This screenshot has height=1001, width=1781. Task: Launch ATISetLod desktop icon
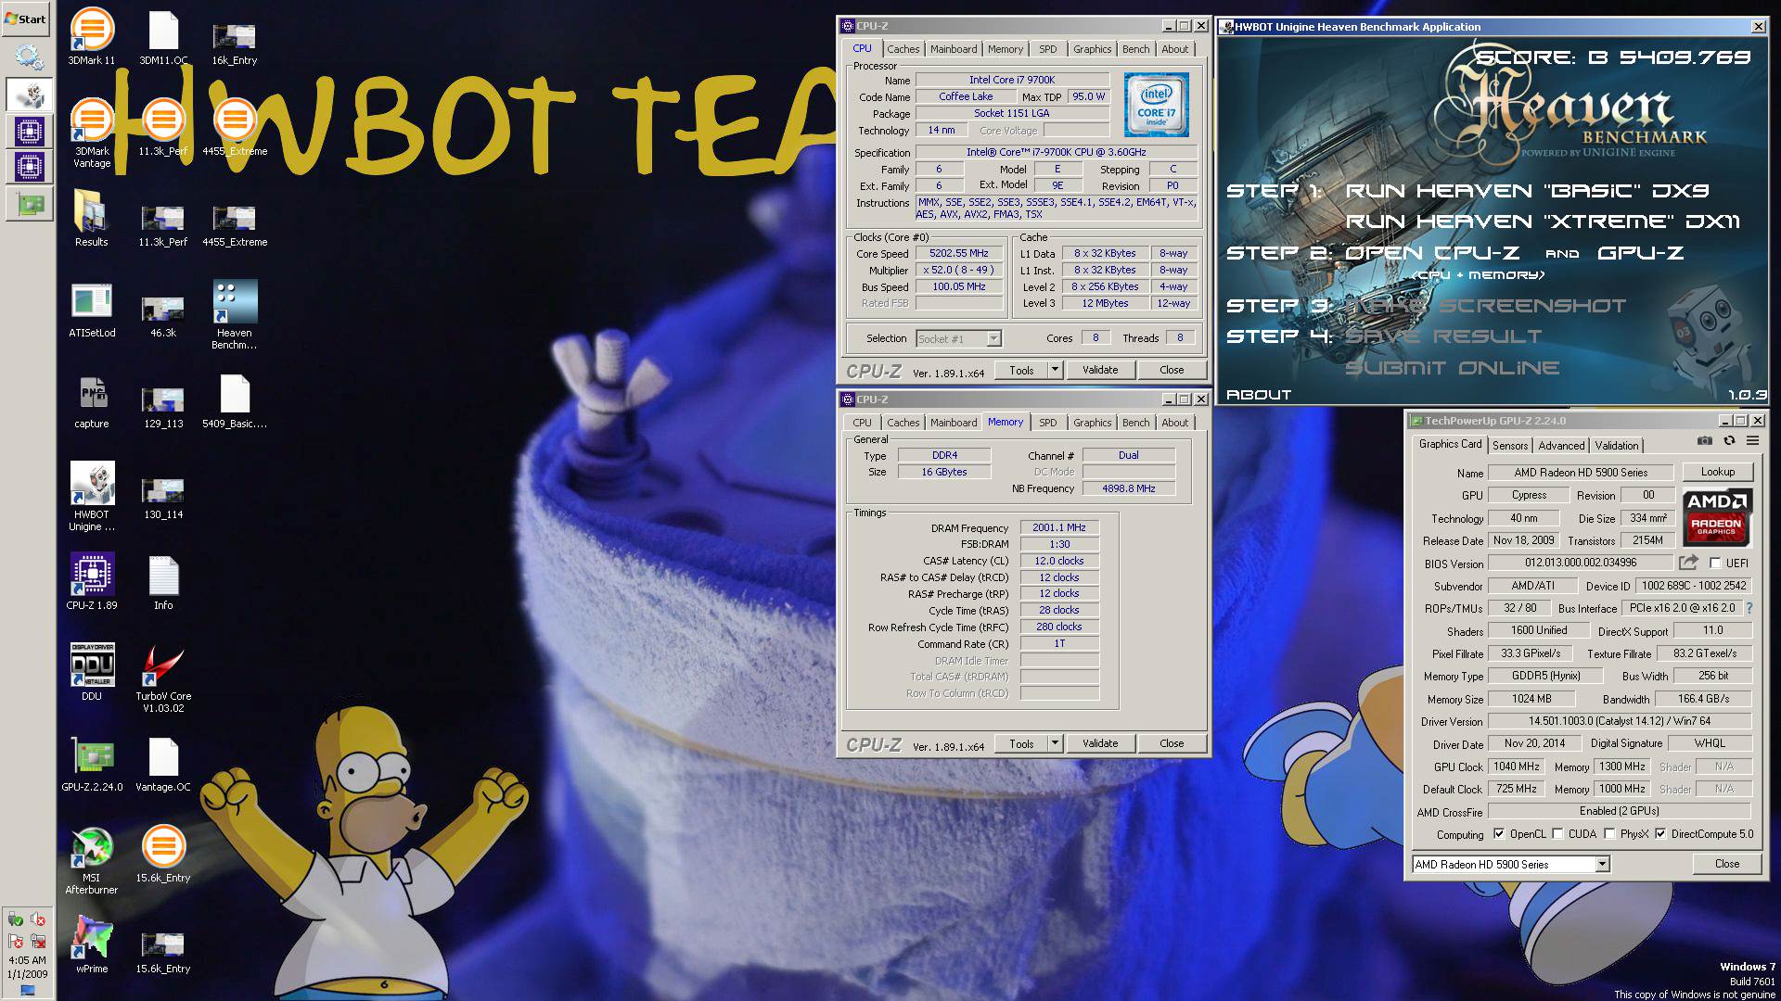point(92,310)
